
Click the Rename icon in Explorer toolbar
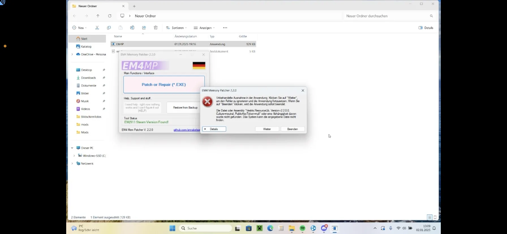tap(132, 28)
